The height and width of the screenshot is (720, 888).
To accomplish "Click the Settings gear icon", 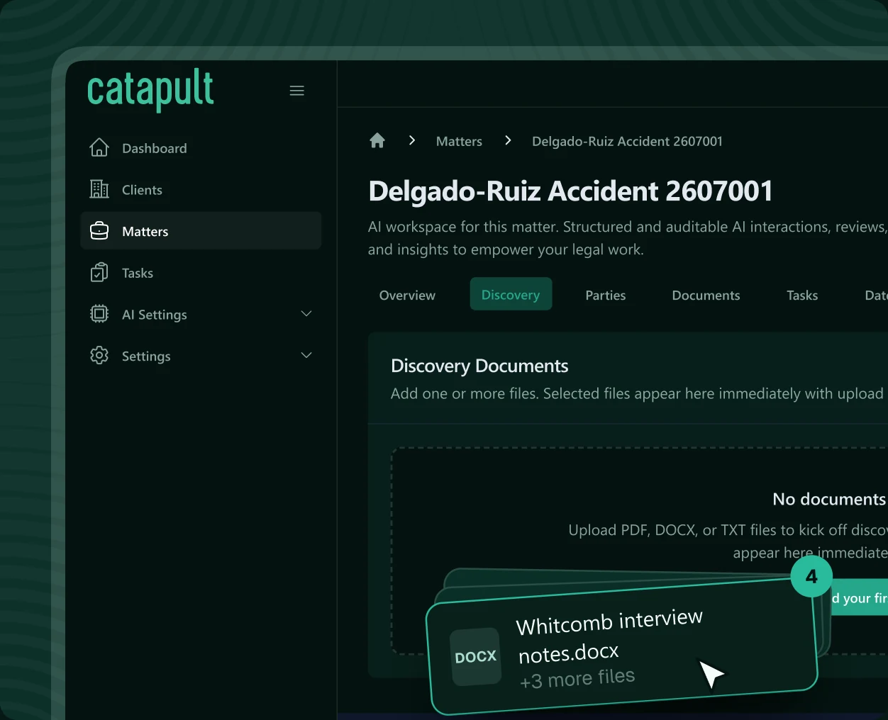I will click(99, 356).
